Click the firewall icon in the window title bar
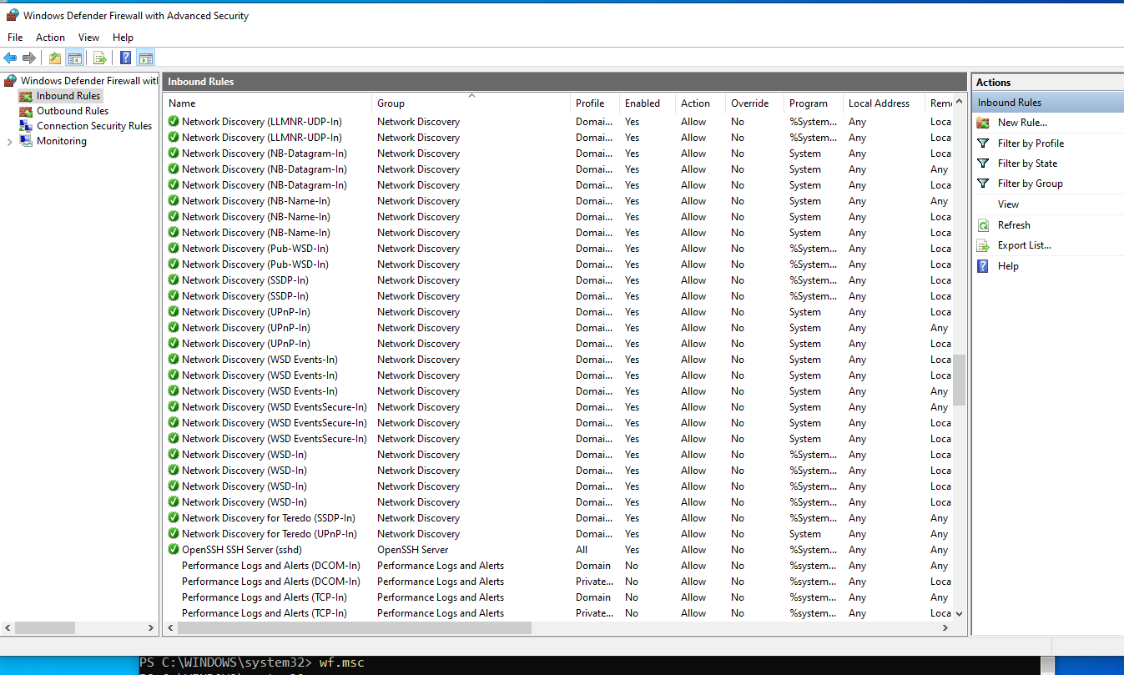Image resolution: width=1124 pixels, height=675 pixels. (12, 15)
